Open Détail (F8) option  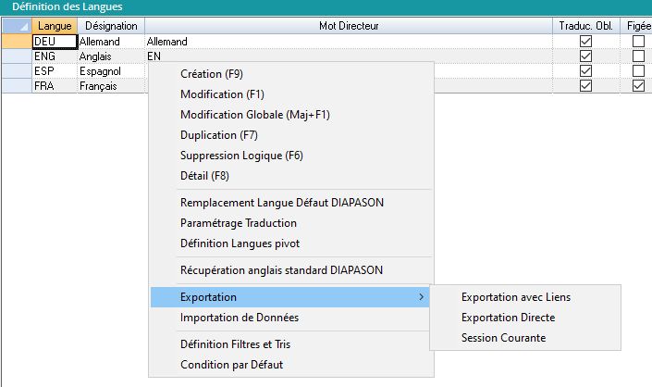(x=203, y=176)
